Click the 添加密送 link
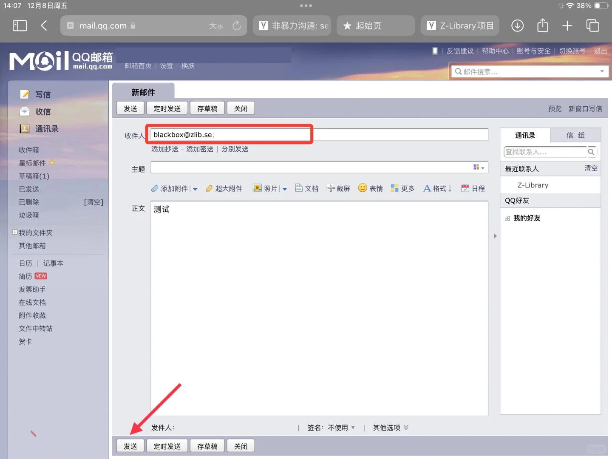Viewport: 612px width, 459px height. tap(200, 149)
